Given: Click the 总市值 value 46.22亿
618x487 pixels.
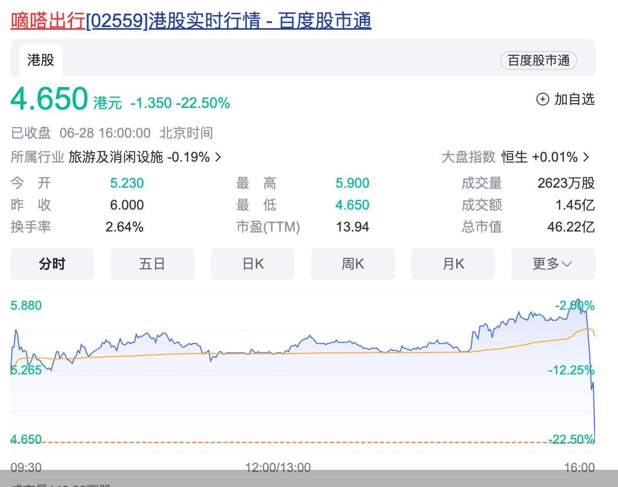Looking at the screenshot, I should 571,227.
